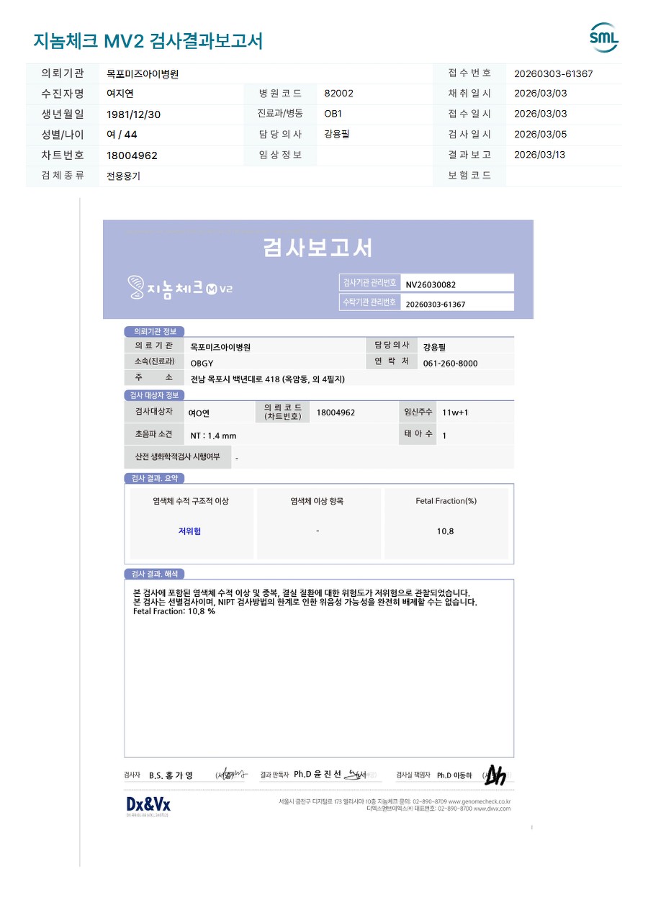This screenshot has height=915, width=648.
Task: Click the Fetal Fraction(%) heading
Action: 446,501
